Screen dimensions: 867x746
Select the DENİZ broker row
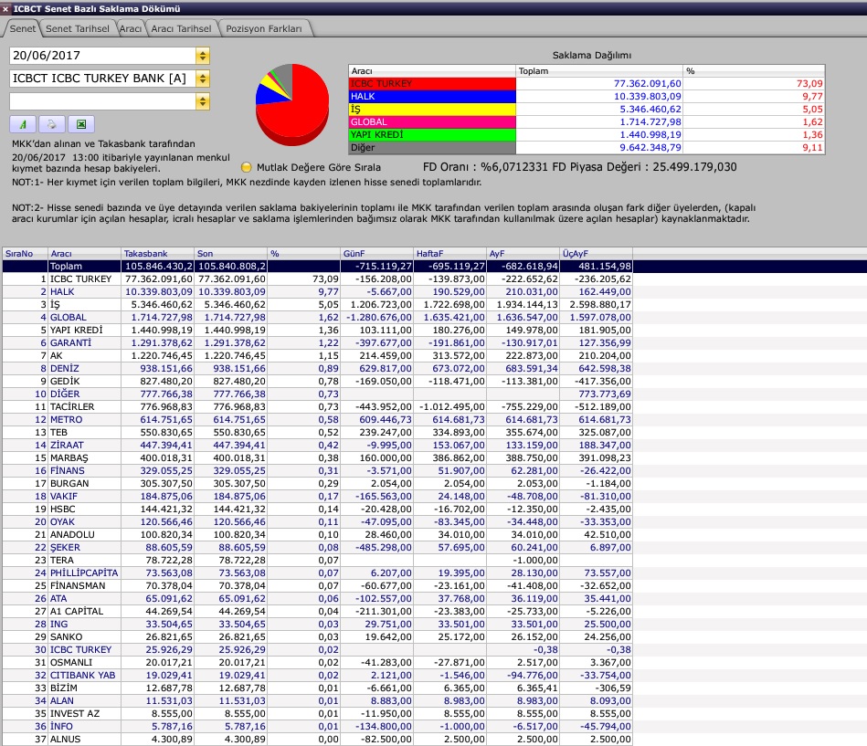317,368
